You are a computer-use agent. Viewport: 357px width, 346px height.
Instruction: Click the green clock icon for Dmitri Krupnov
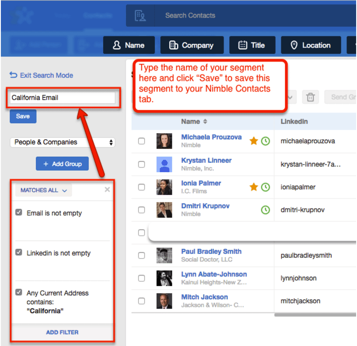point(265,210)
